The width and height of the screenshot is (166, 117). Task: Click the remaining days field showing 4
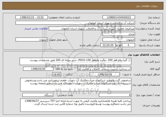coord(128,45)
